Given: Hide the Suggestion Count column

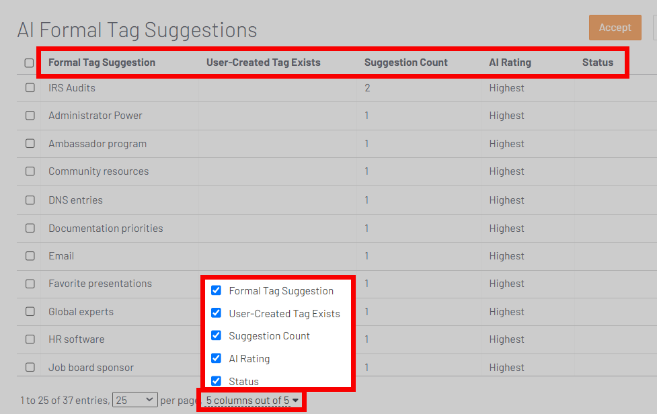Looking at the screenshot, I should pyautogui.click(x=216, y=335).
